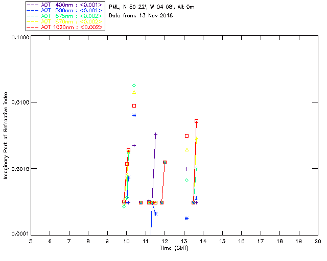Click the 0.0010 y-axis tick label
Viewport: 327px width, 261px height.
coord(20,169)
